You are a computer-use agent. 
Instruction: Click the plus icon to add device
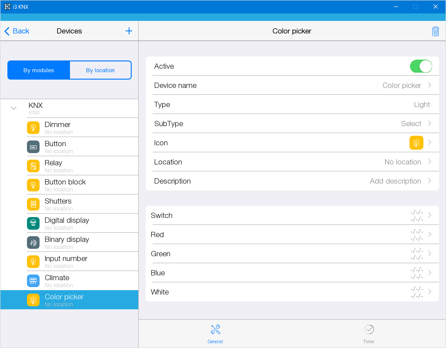tap(129, 31)
